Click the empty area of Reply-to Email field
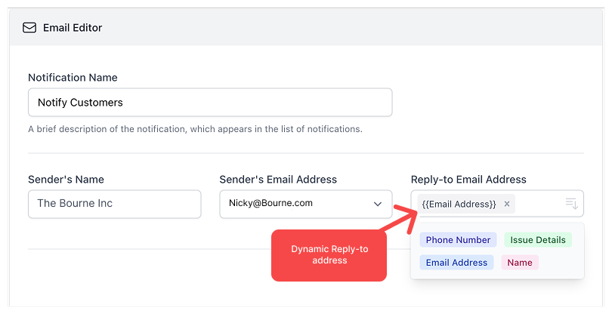The width and height of the screenshot is (612, 314). tap(539, 204)
